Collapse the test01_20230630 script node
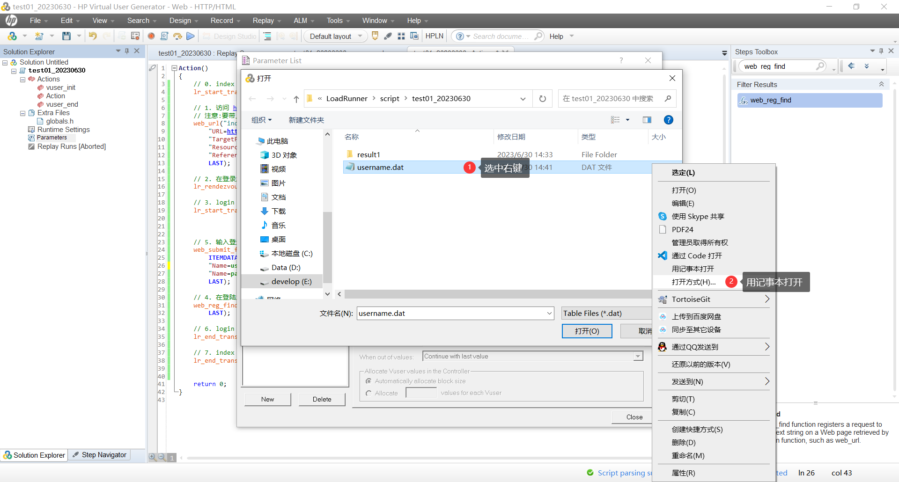Image resolution: width=899 pixels, height=482 pixels. [x=14, y=71]
